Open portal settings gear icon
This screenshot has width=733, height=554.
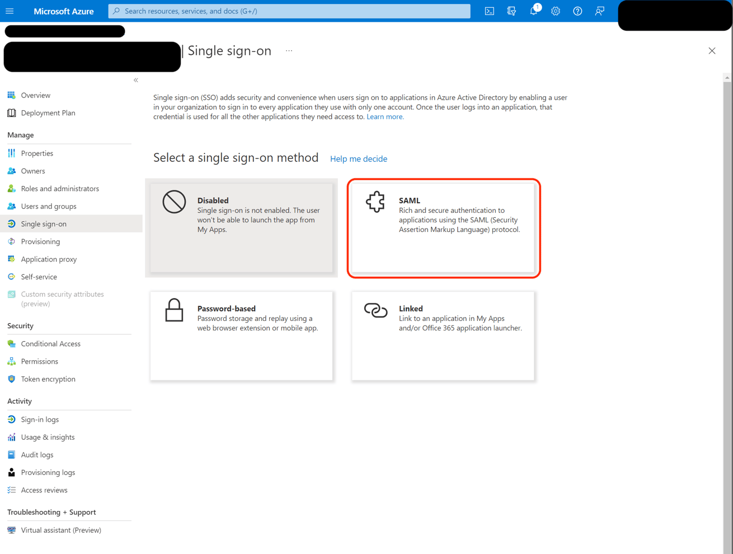pos(556,11)
